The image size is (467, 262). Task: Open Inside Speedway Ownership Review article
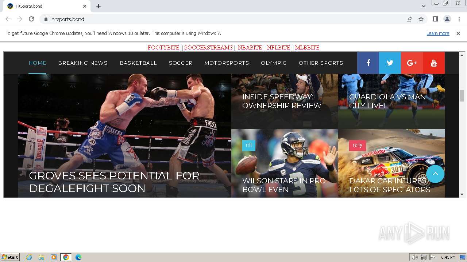tap(282, 101)
